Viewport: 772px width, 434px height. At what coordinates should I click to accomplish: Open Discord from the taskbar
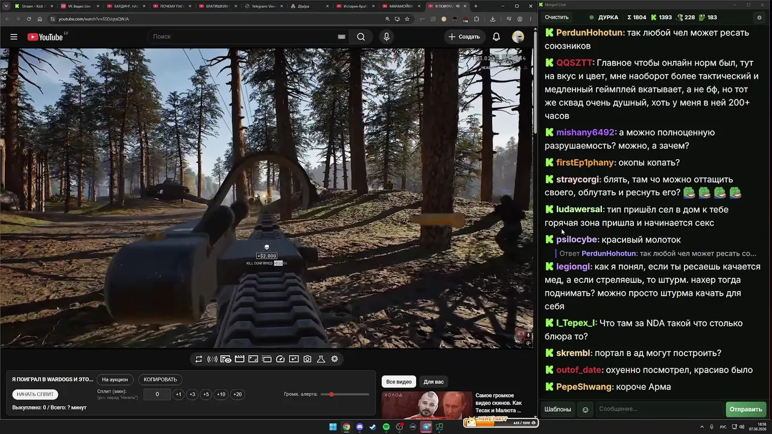[x=359, y=427]
